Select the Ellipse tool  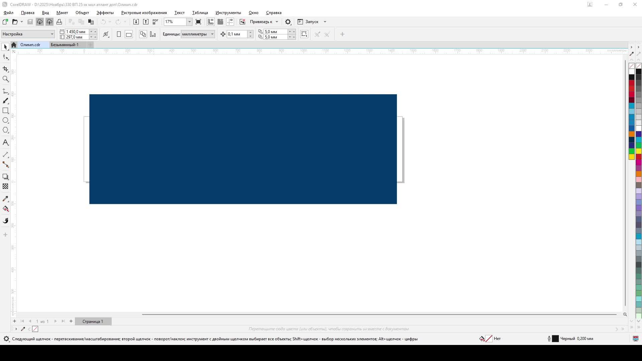pyautogui.click(x=5, y=120)
